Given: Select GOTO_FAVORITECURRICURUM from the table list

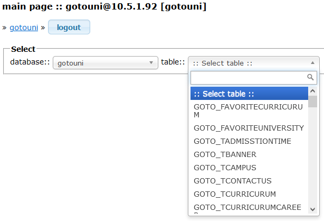Looking at the screenshot, I should click(x=249, y=111).
